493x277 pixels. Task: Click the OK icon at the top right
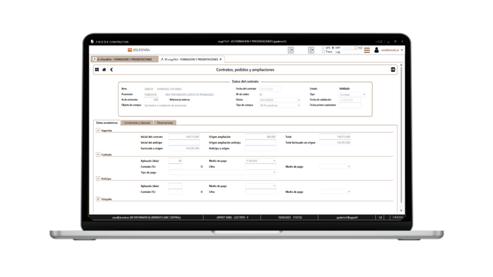(392, 70)
